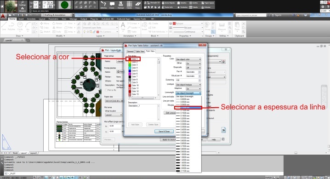This screenshot has width=330, height=179.
Task: Click the Description text box
Action: pos(143,112)
